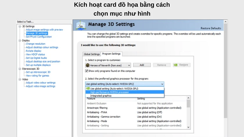Image resolution: width=244 pixels, height=137 pixels.
Task: Open the preferred graphics processor dropdown
Action: [125, 84]
